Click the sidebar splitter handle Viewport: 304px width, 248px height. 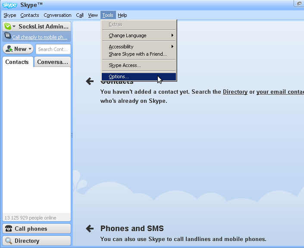point(72,135)
